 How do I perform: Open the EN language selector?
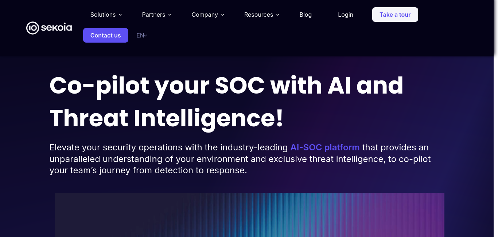pos(140,35)
